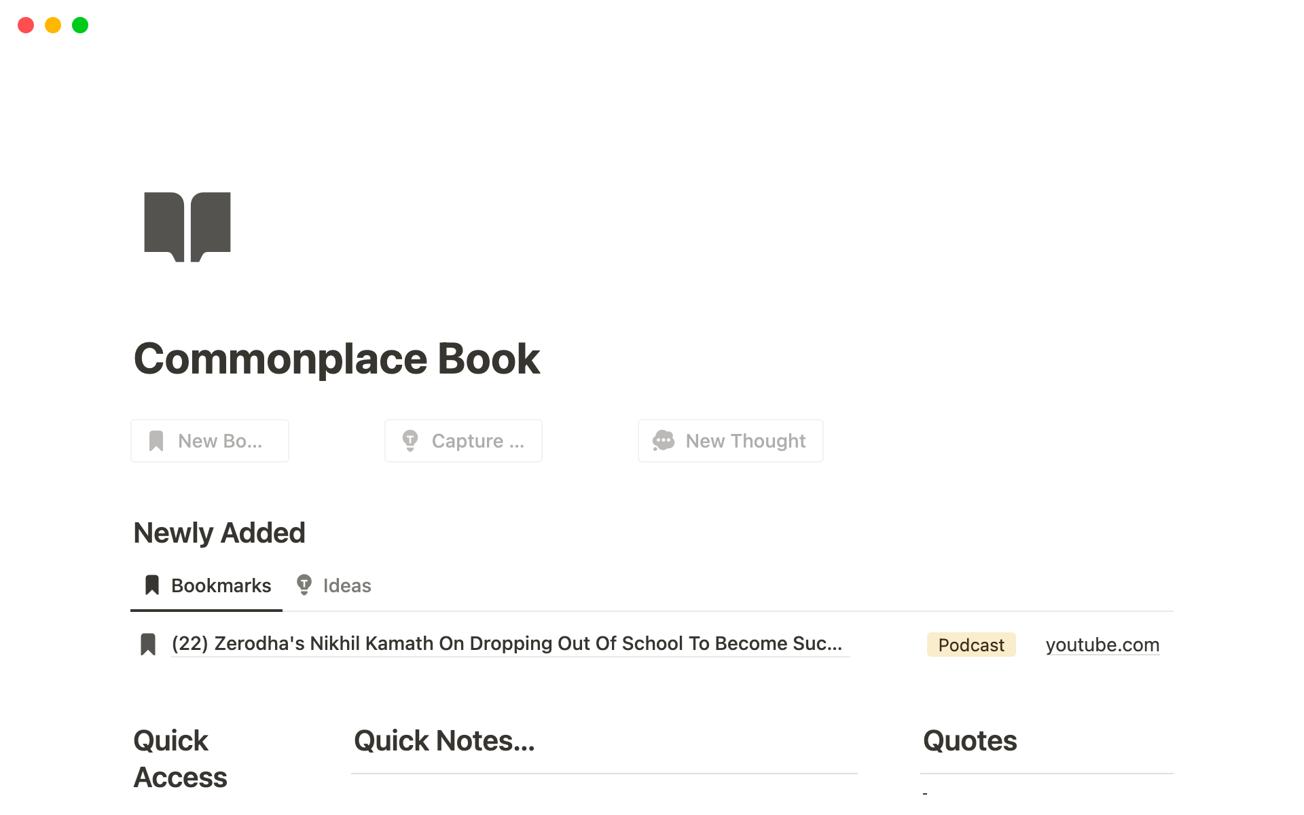Screen dimensions: 1304x815
Task: Click the Quick Access heading
Action: click(180, 759)
